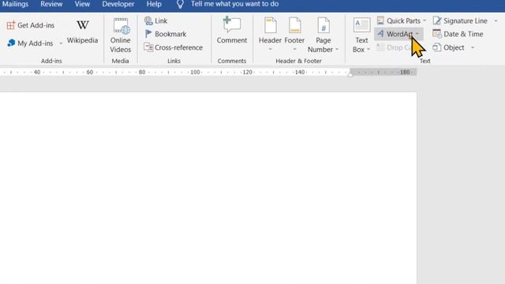This screenshot has height=284, width=505.
Task: Insert Online Videos from the Media group
Action: (121, 35)
